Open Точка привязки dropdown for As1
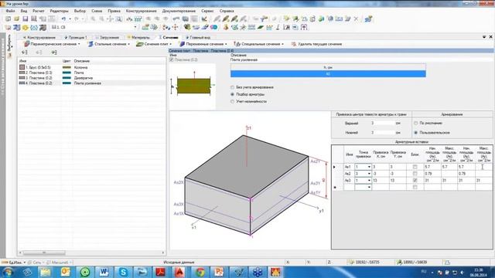Image resolution: width=495 pixels, height=278 pixels. coord(369,167)
